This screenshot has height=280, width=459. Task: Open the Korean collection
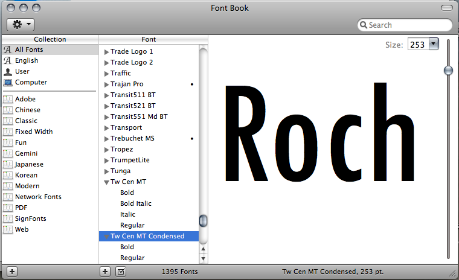coord(50,175)
